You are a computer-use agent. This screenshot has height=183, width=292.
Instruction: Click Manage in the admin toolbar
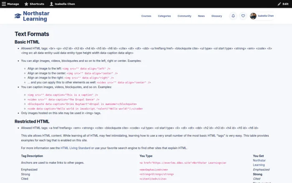tap(13, 4)
